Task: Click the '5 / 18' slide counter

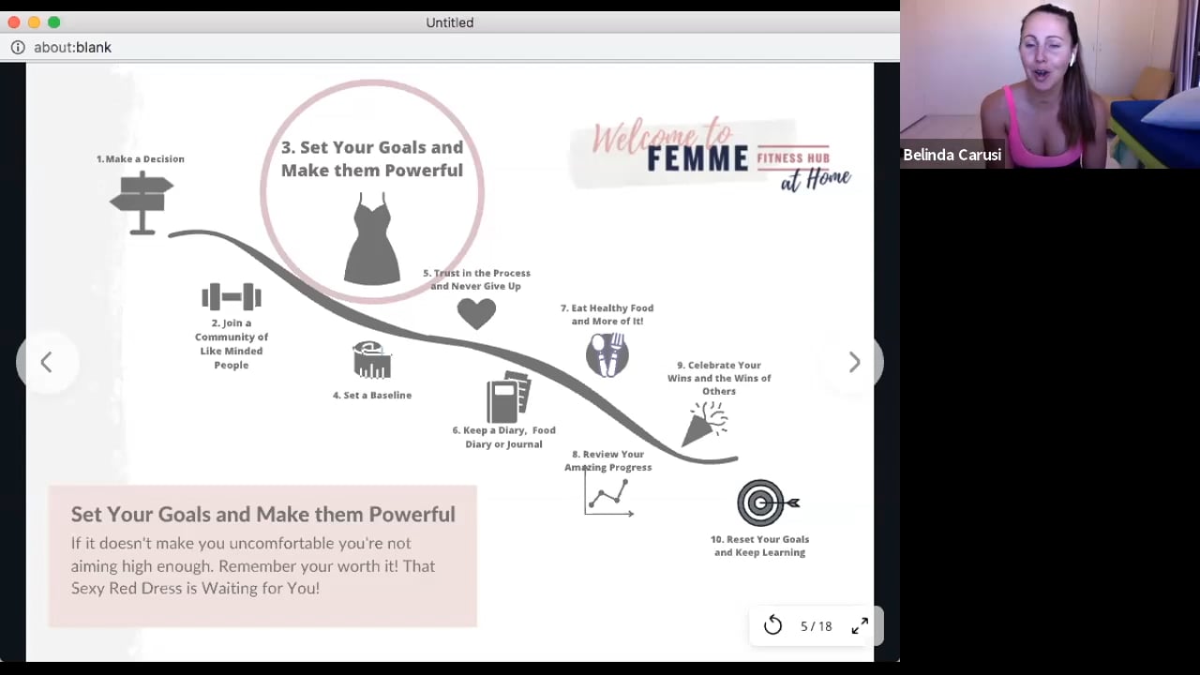Action: [x=816, y=626]
